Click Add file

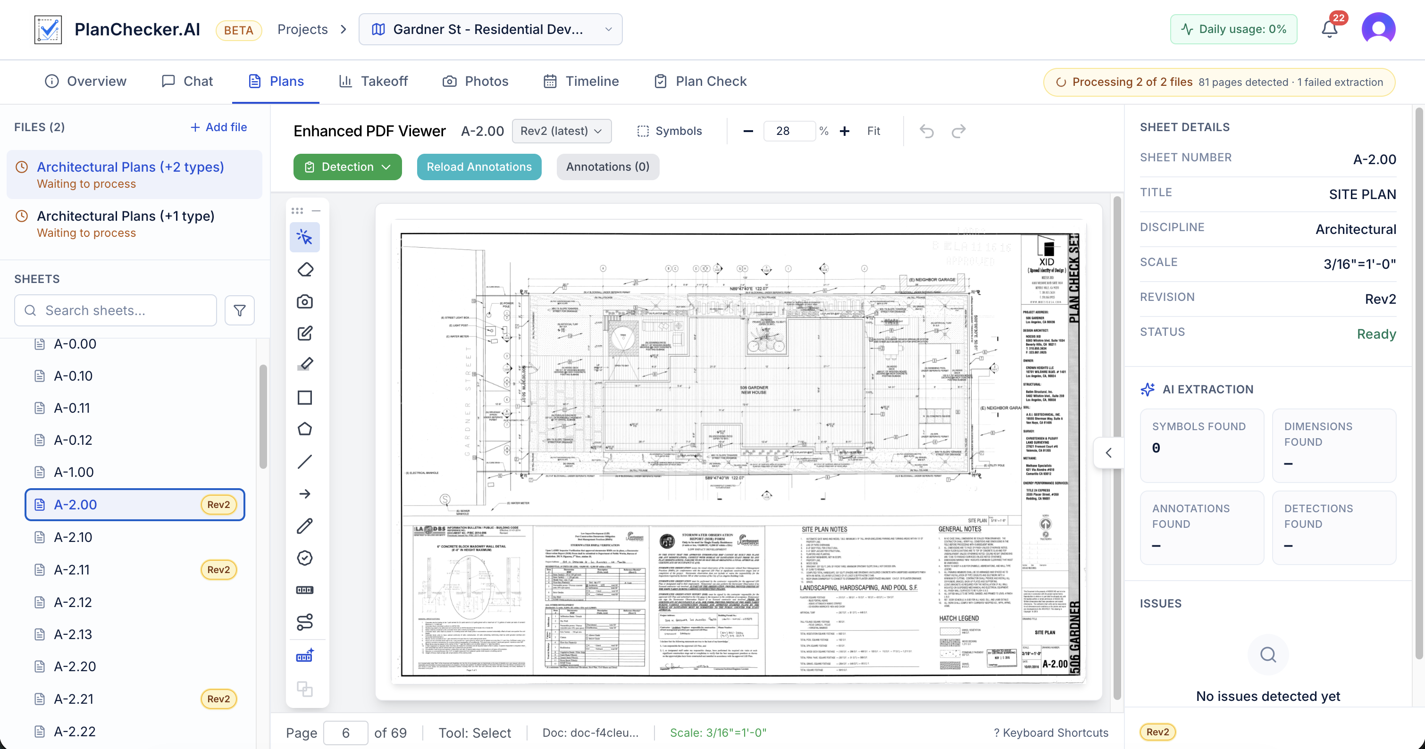click(218, 127)
